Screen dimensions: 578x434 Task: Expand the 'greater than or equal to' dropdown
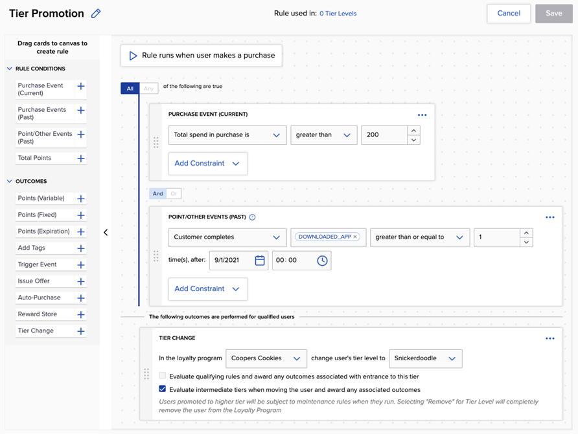420,237
